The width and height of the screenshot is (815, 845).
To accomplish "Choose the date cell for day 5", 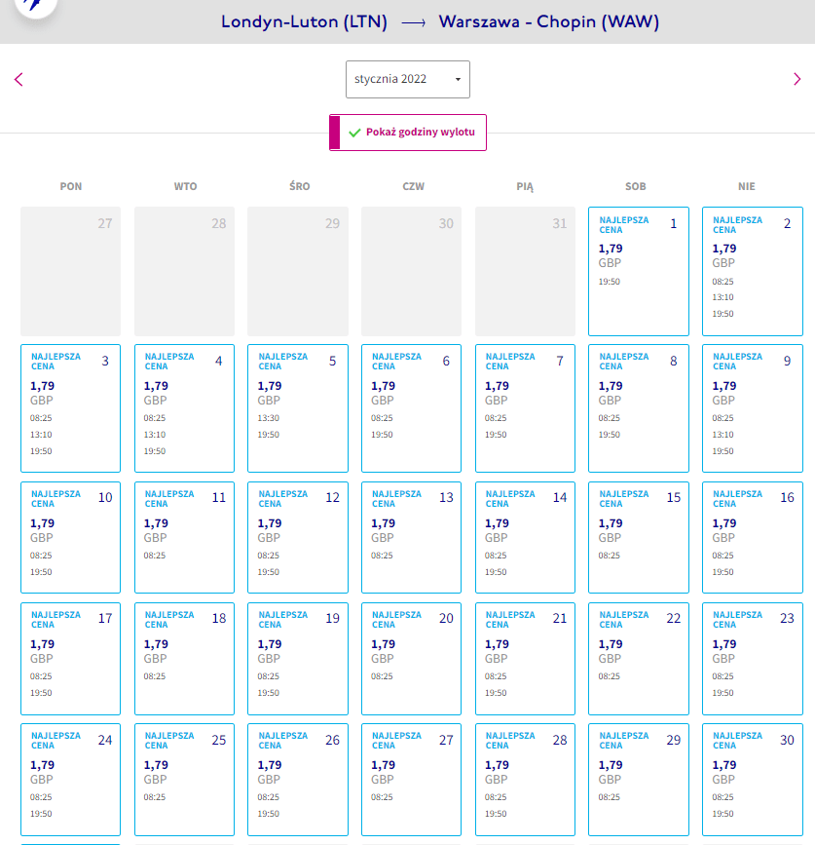I will [298, 408].
